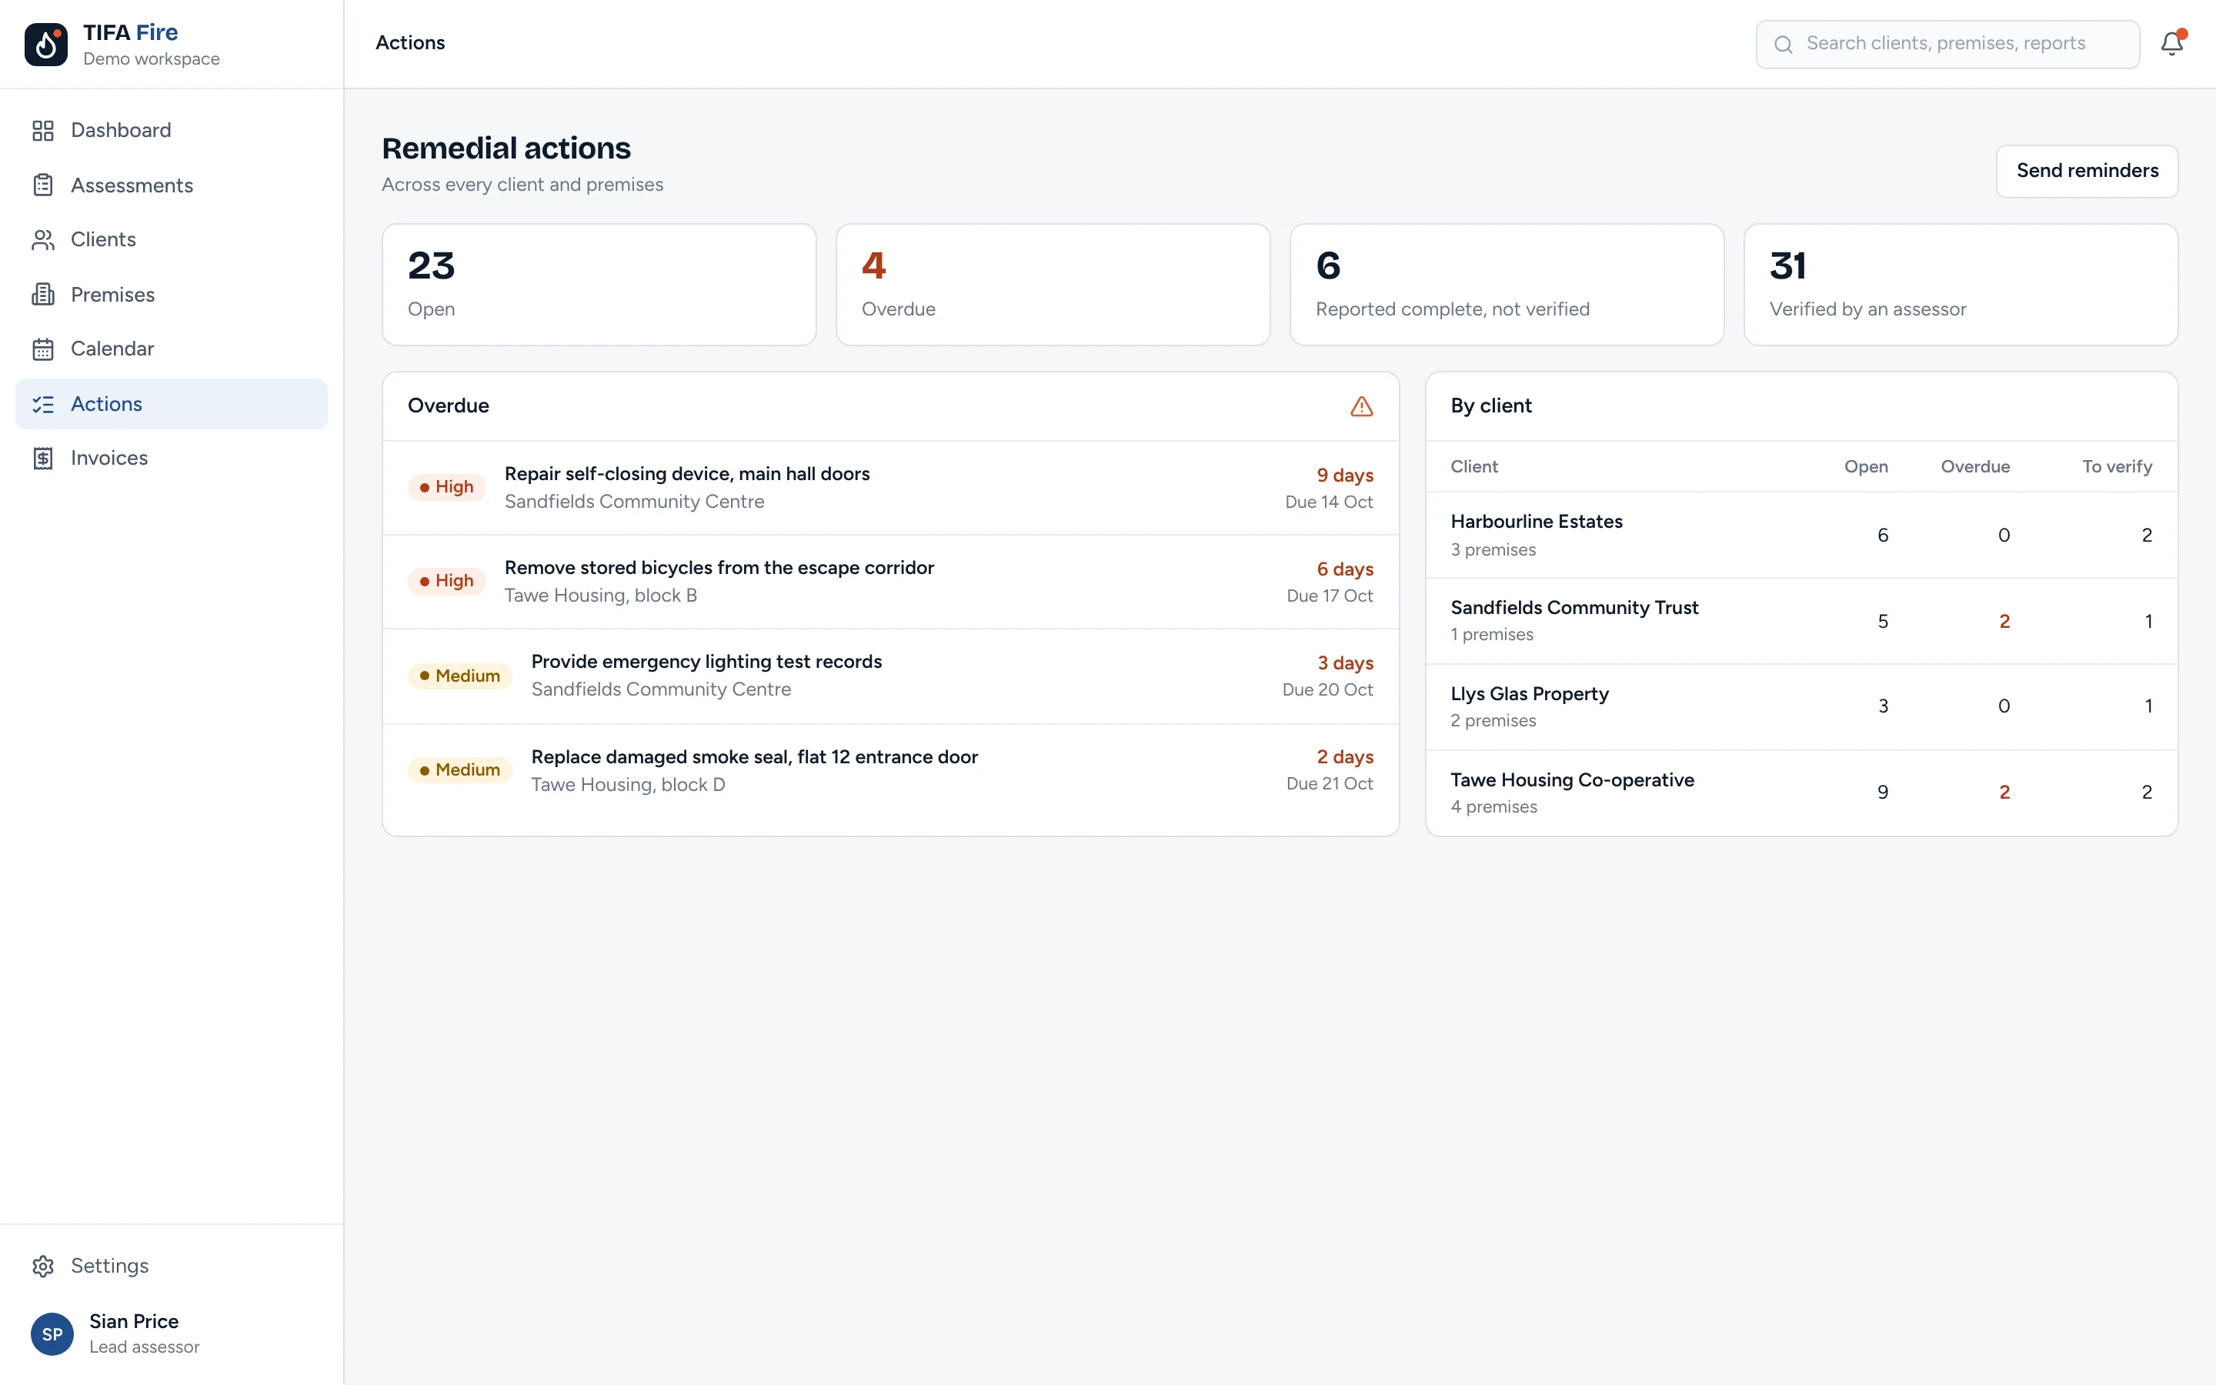
Task: Open the 31 Verified by an assessor card
Action: point(1961,285)
